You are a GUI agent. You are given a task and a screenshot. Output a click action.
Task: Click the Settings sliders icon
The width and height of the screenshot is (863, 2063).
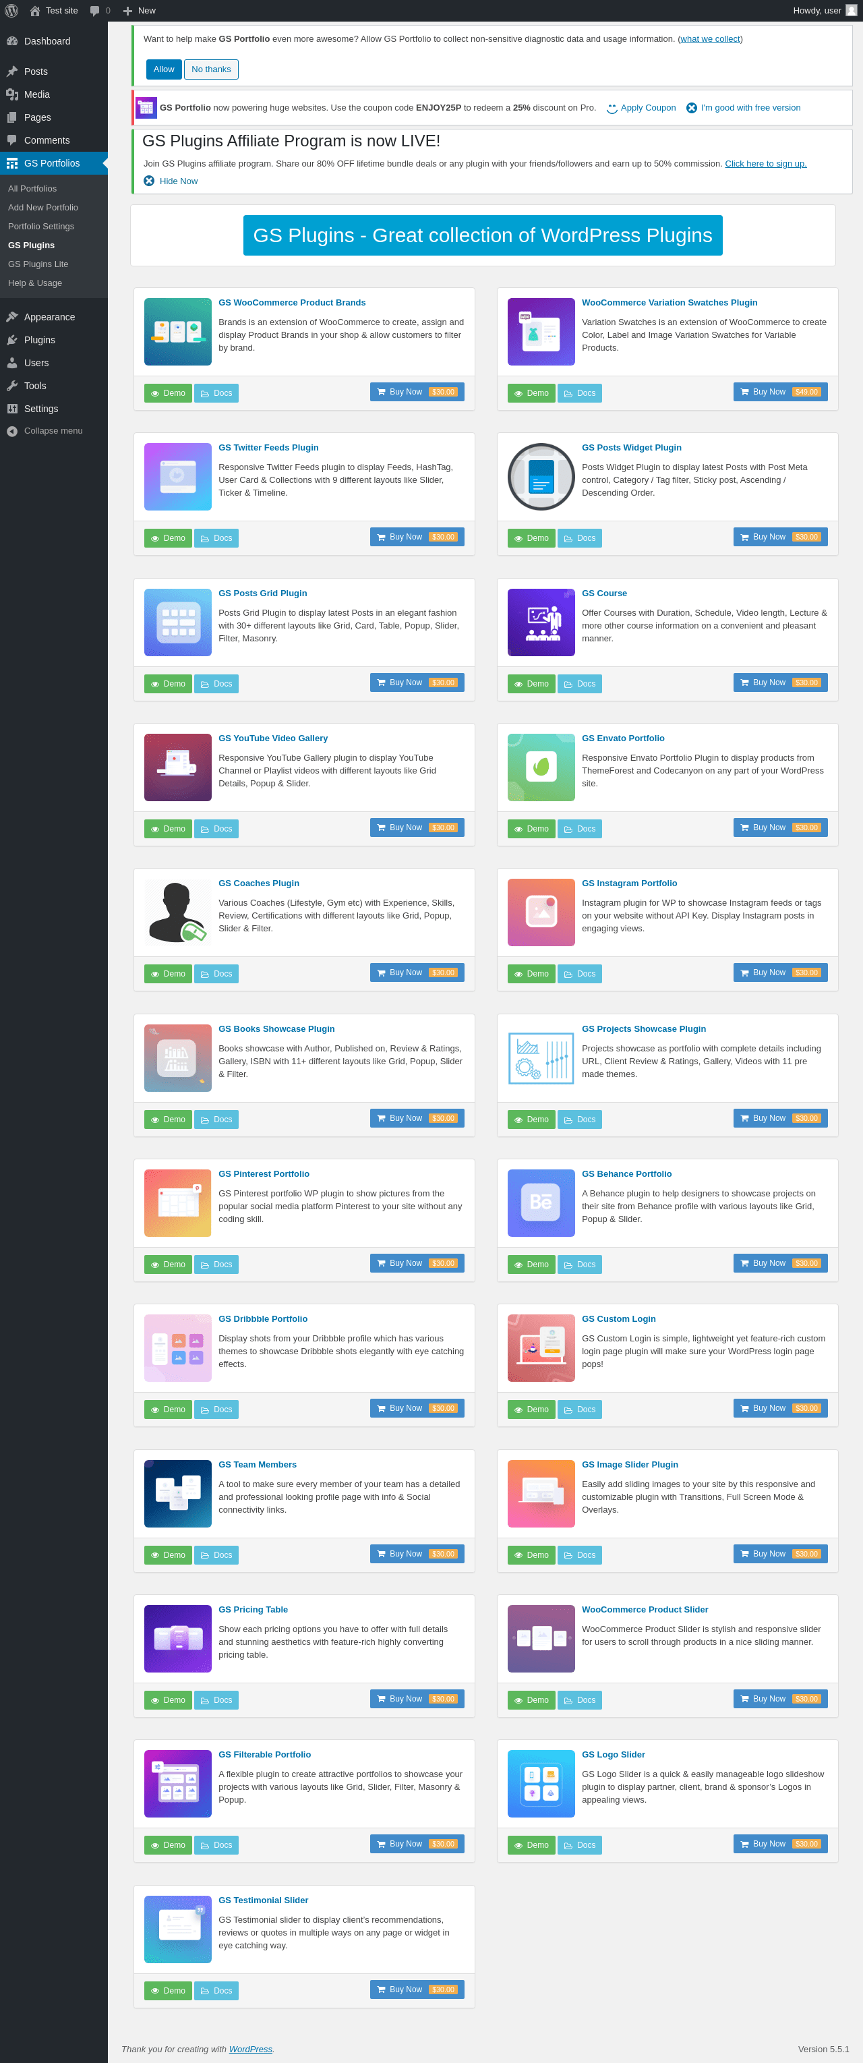tap(12, 409)
